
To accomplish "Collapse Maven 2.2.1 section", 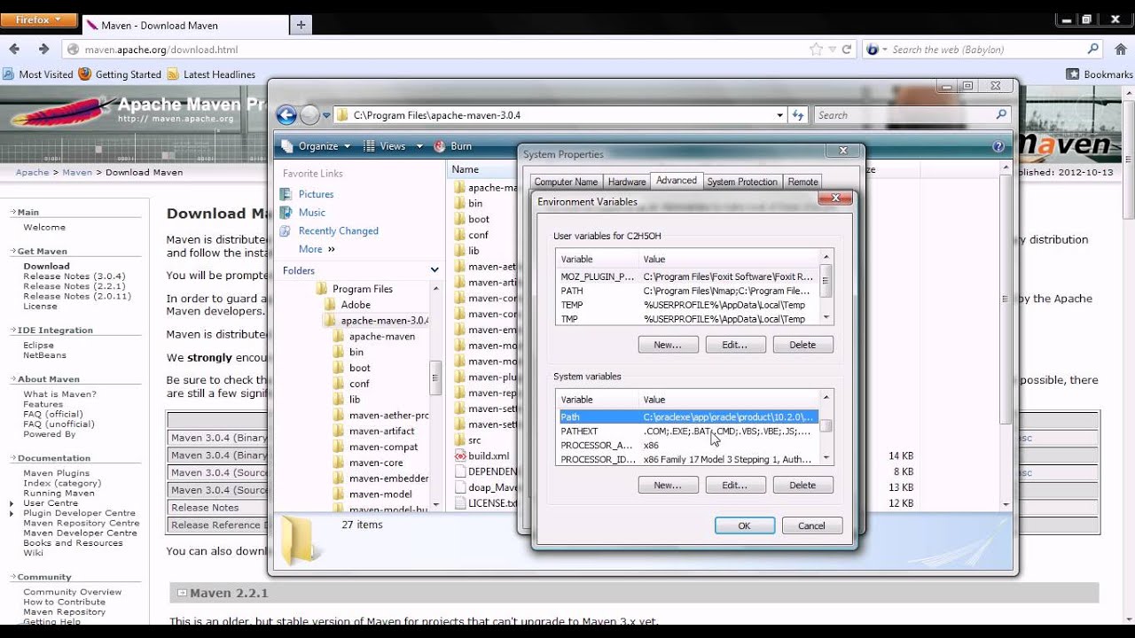I will click(x=182, y=593).
